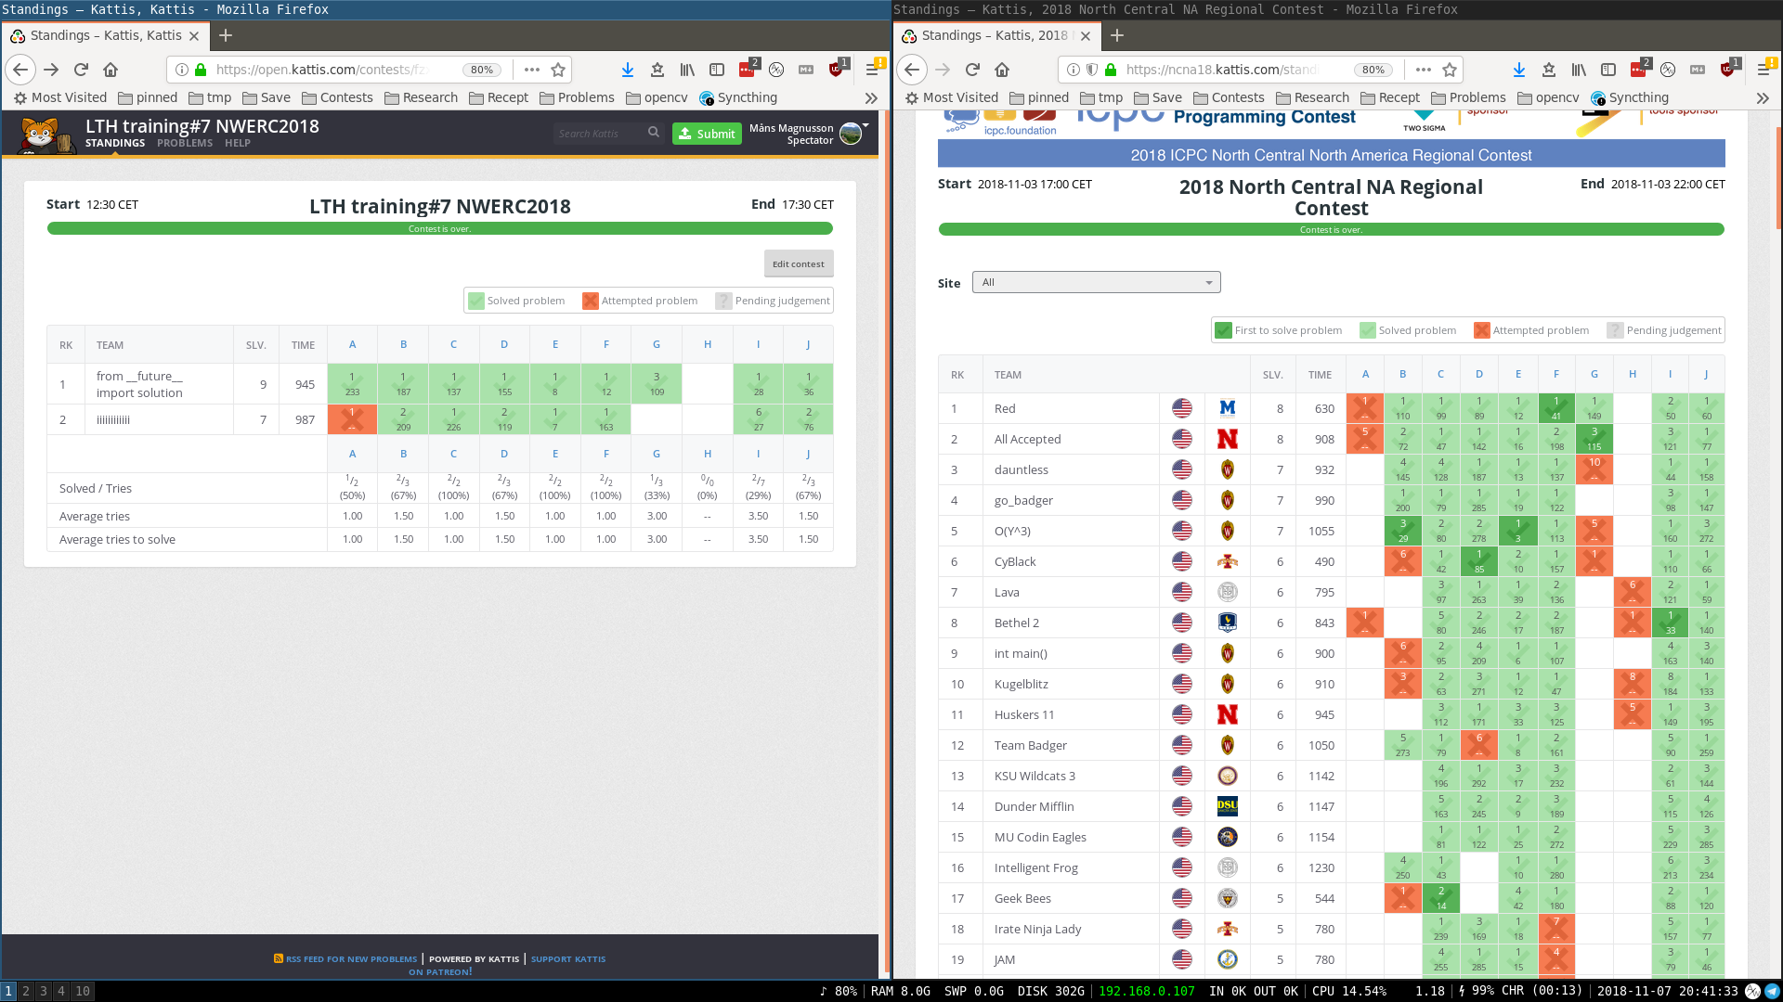Open 80% zoom indicator in right address bar
1783x1002 pixels.
click(x=1373, y=70)
